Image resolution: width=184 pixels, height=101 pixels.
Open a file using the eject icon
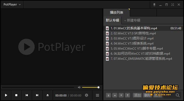click(48, 95)
